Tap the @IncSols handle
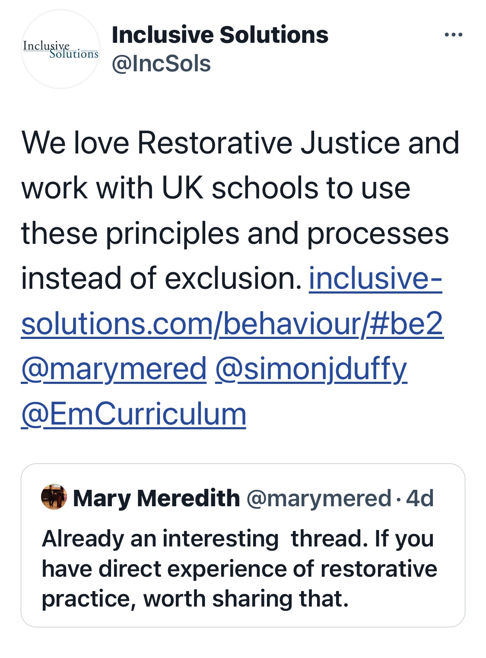Viewport: 486px width, 658px height. tap(161, 64)
